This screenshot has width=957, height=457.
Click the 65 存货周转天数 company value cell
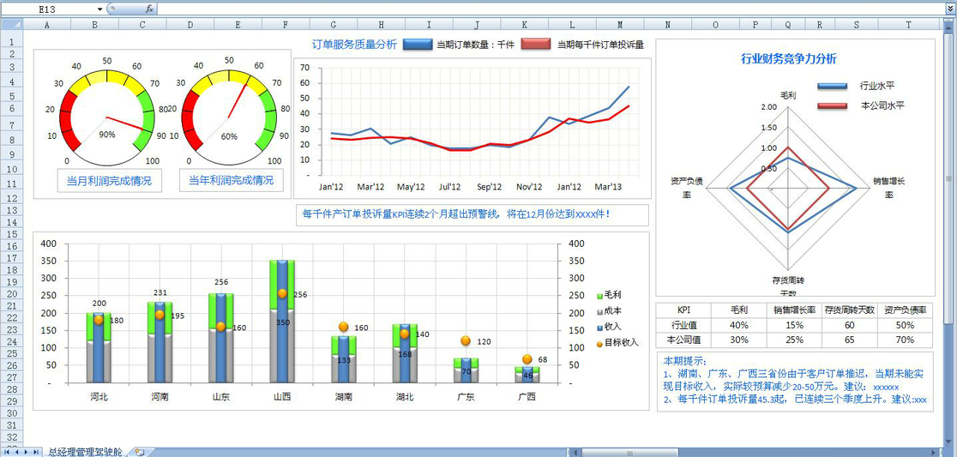coord(849,340)
